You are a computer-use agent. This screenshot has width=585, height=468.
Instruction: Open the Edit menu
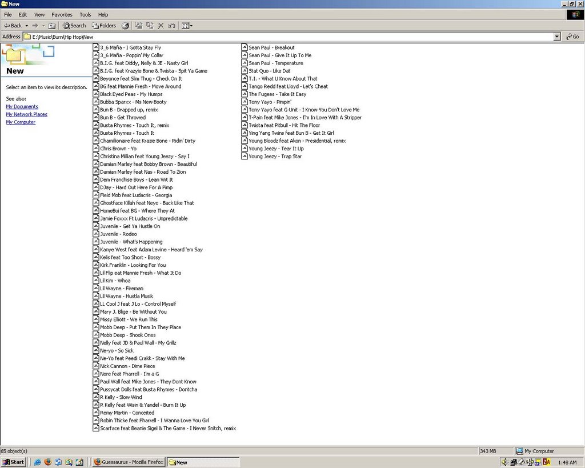click(x=23, y=14)
